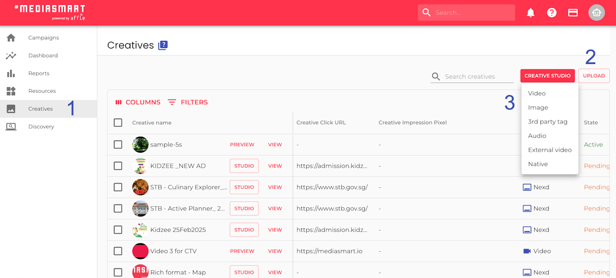Screen dimensions: 616x278
Task: Click the UPLOAD button
Action: (594, 76)
